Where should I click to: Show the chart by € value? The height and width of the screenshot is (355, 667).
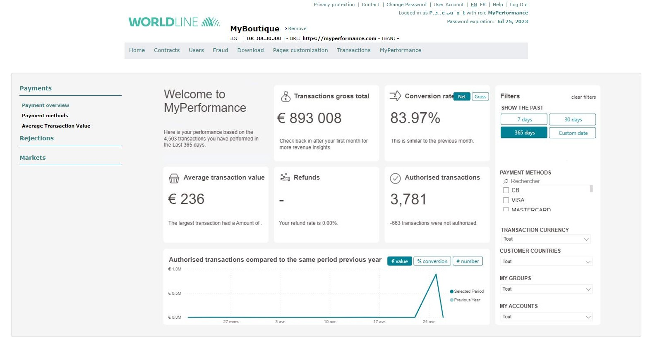(x=400, y=261)
